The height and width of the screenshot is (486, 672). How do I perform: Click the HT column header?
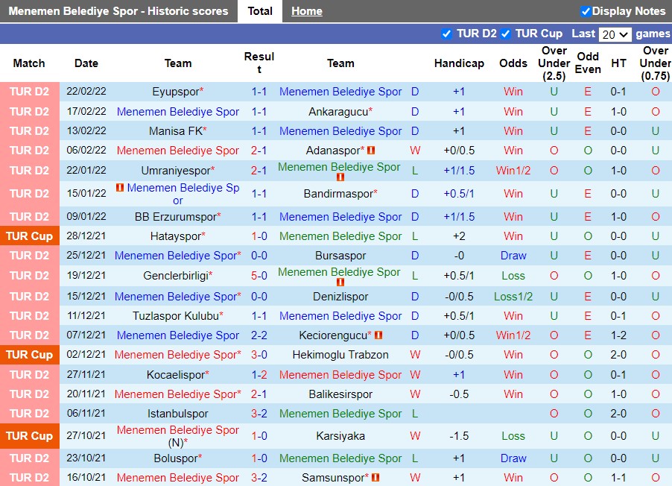pos(618,63)
